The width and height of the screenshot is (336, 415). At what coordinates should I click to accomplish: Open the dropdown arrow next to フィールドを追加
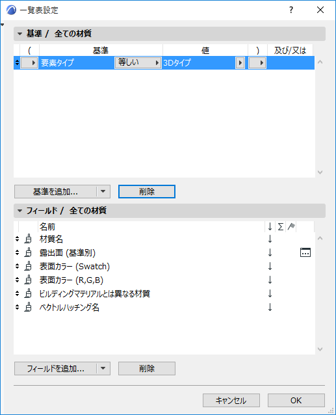[103, 368]
